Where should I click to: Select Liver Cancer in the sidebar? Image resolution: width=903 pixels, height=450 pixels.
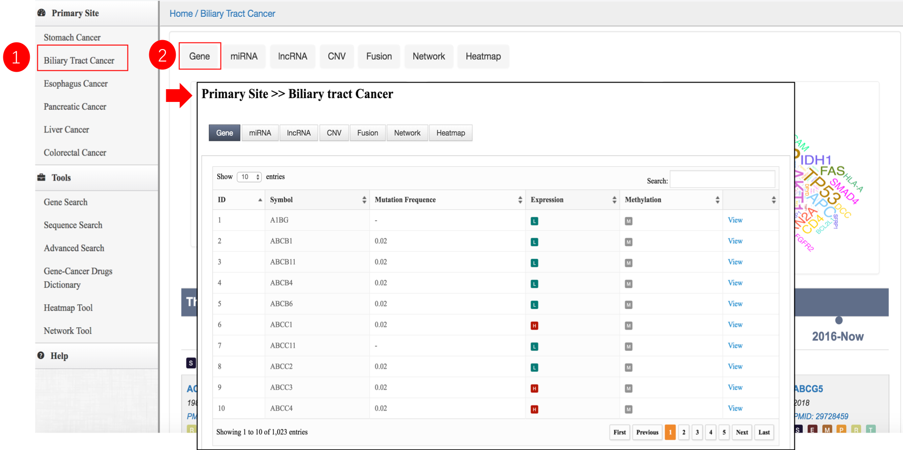coord(66,130)
